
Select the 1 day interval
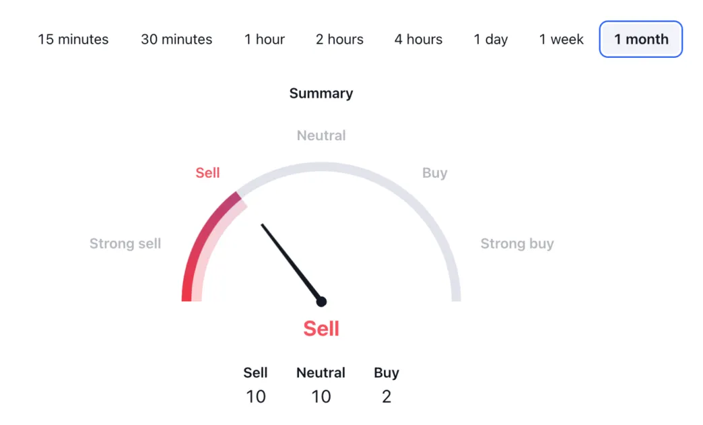pyautogui.click(x=490, y=39)
